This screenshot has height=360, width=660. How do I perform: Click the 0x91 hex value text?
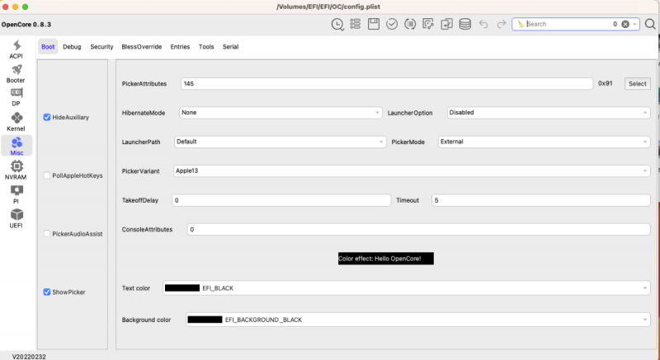[x=606, y=83]
